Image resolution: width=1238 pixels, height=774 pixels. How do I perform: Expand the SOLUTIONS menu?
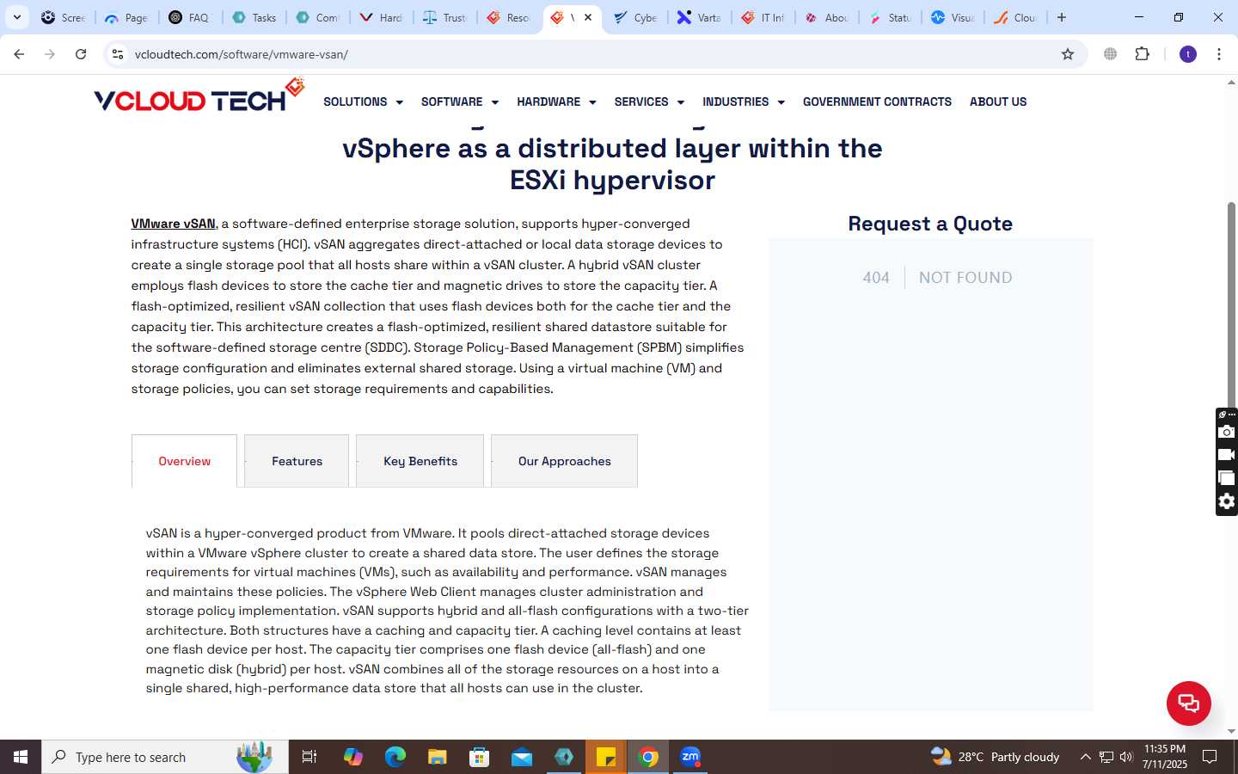pos(363,101)
